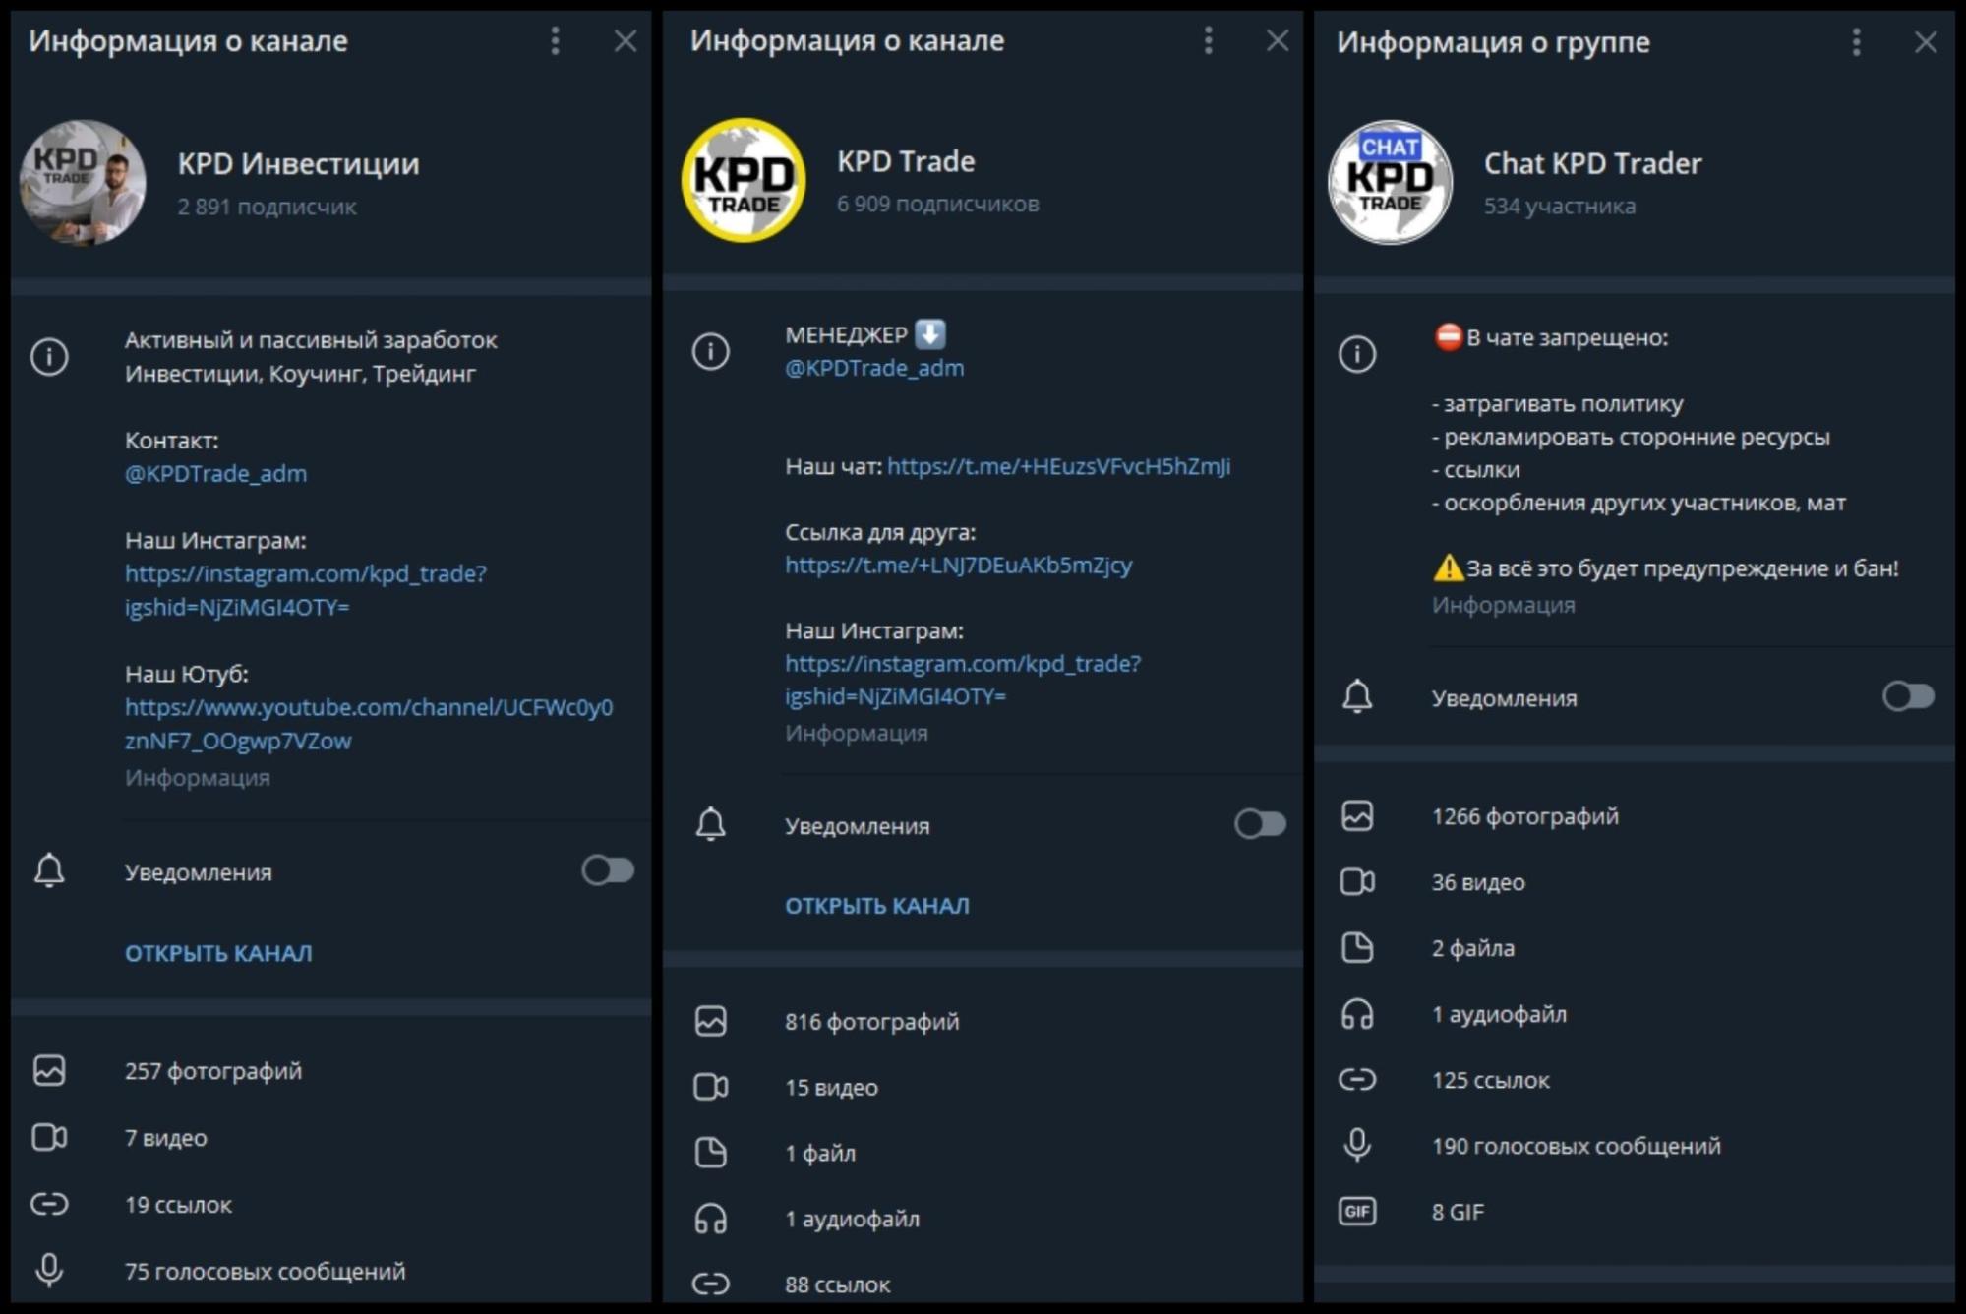1966x1314 pixels.
Task: Click the yellow KPD Trade channel avatar
Action: 744,180
